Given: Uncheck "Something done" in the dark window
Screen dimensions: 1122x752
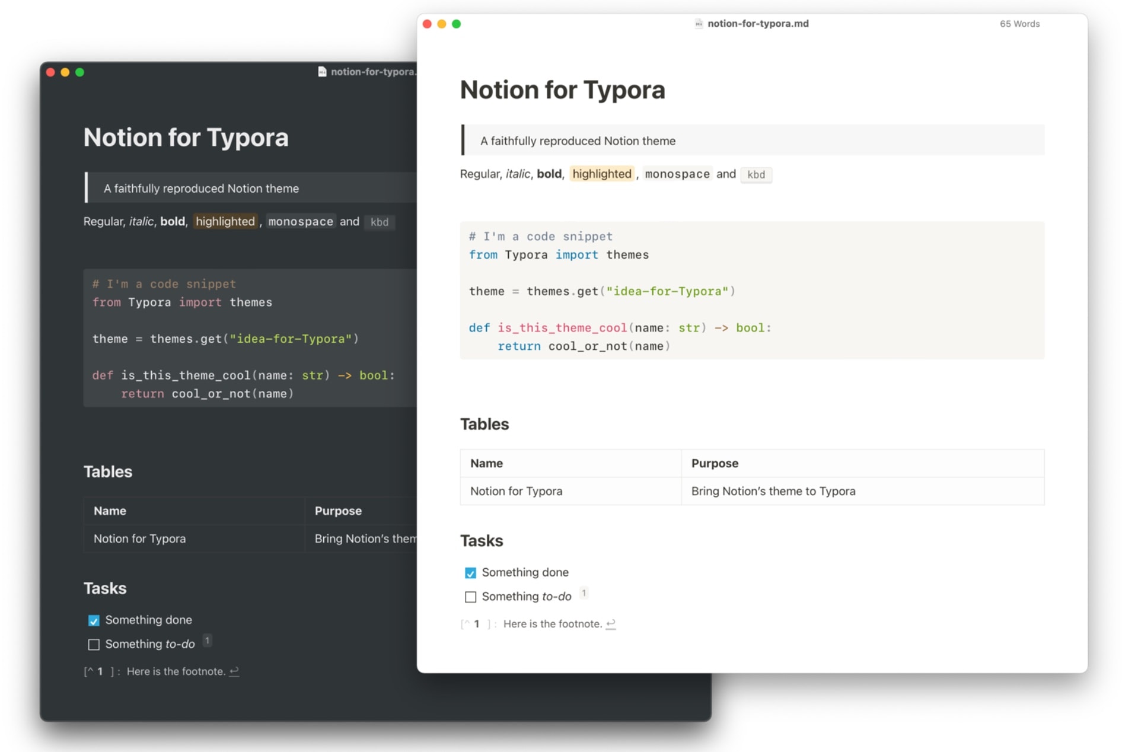Looking at the screenshot, I should coord(94,620).
